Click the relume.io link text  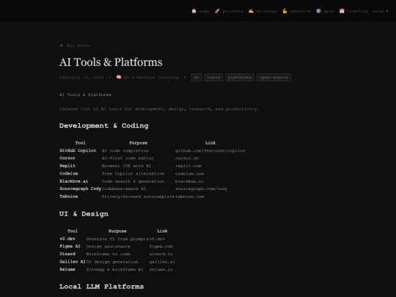pos(161,269)
